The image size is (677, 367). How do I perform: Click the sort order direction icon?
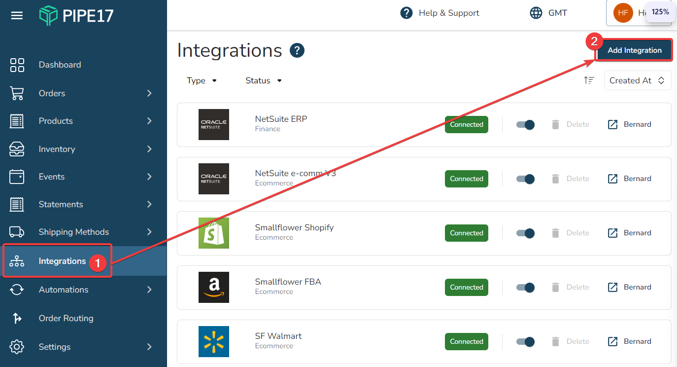click(x=589, y=80)
